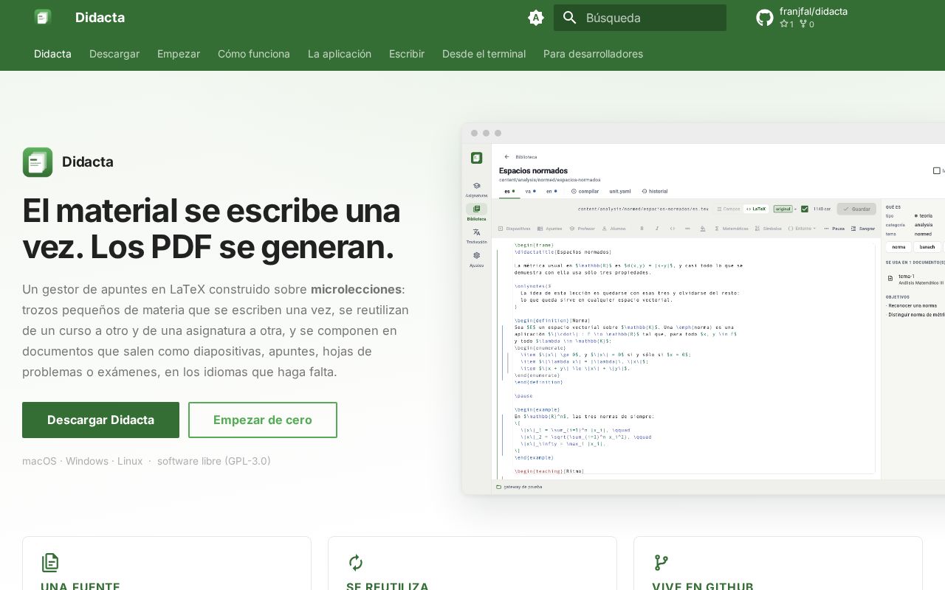
Task: Open the La aplicación tab
Action: coord(340,54)
